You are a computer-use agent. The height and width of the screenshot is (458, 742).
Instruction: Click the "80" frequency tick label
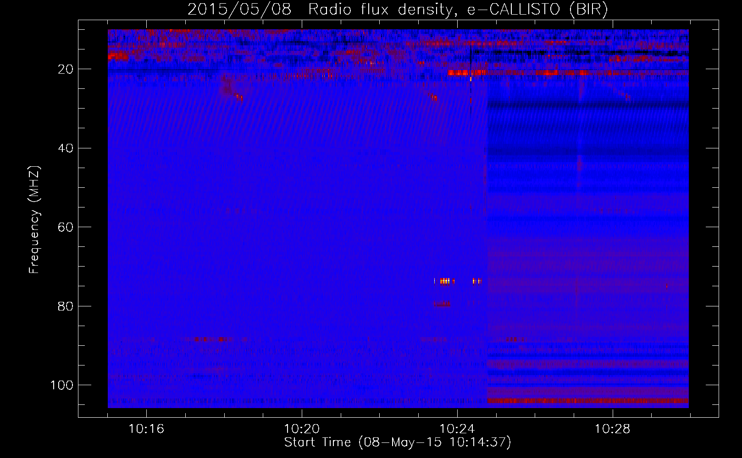point(66,306)
